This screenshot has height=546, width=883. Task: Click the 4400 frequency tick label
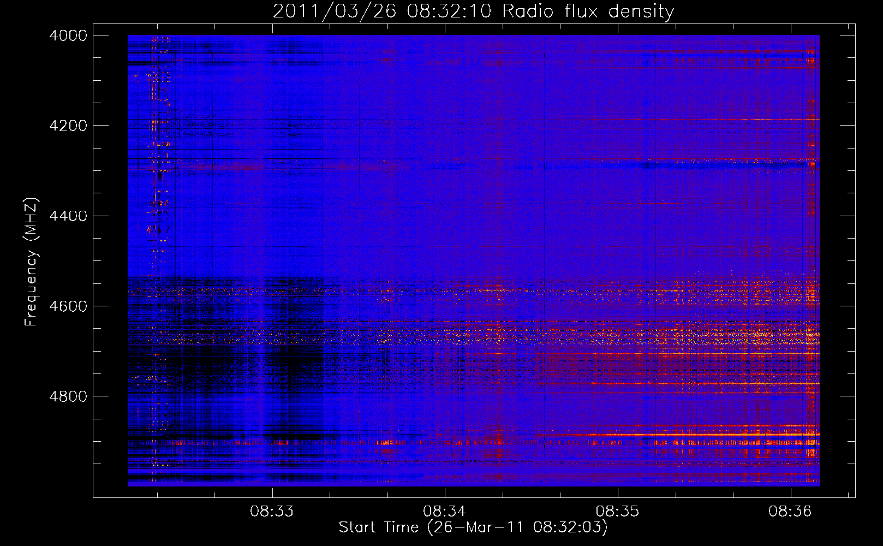(x=68, y=216)
